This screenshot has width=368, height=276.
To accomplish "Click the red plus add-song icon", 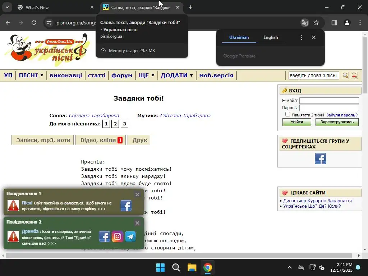I will (354, 75).
